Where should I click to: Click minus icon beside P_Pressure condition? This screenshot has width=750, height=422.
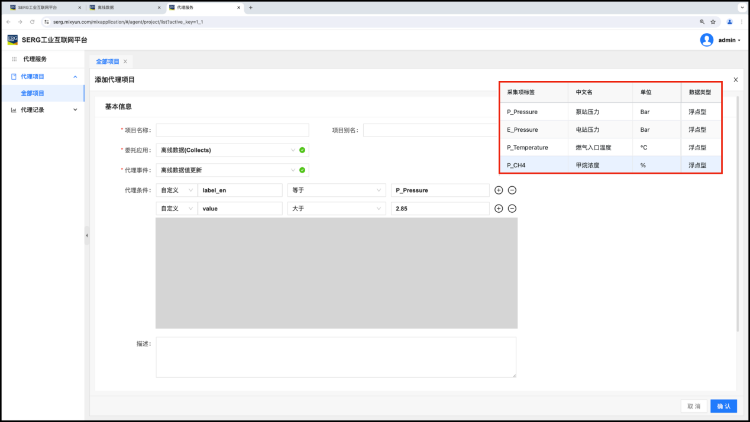pyautogui.click(x=512, y=190)
